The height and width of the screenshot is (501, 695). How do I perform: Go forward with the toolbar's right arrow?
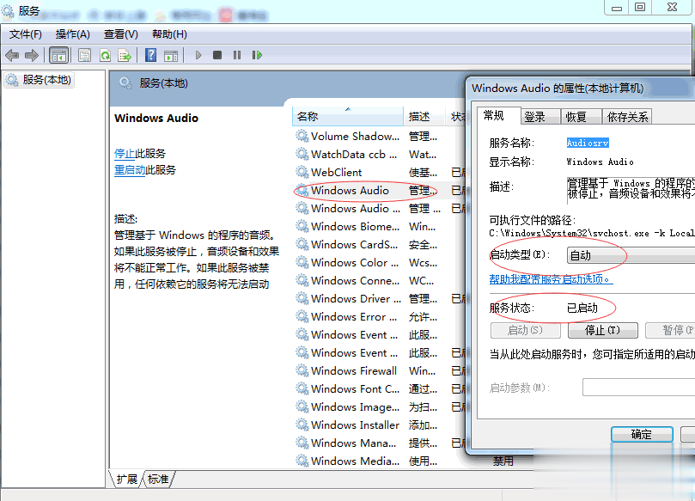[x=32, y=55]
